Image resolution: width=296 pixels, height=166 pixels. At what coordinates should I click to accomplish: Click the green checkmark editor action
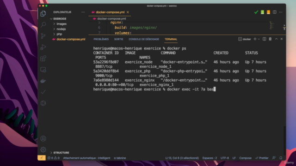(256, 12)
